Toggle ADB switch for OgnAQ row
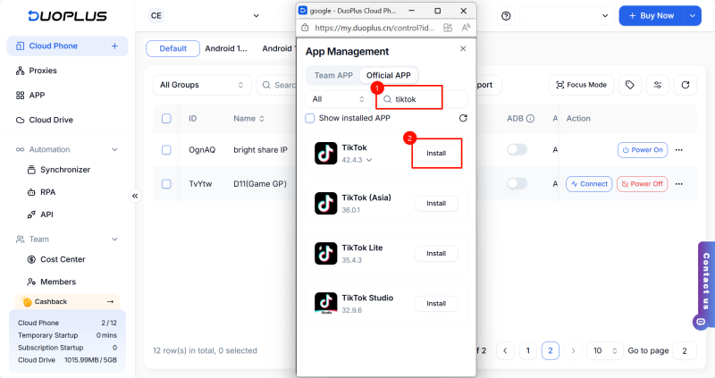Image resolution: width=715 pixels, height=378 pixels. point(517,150)
